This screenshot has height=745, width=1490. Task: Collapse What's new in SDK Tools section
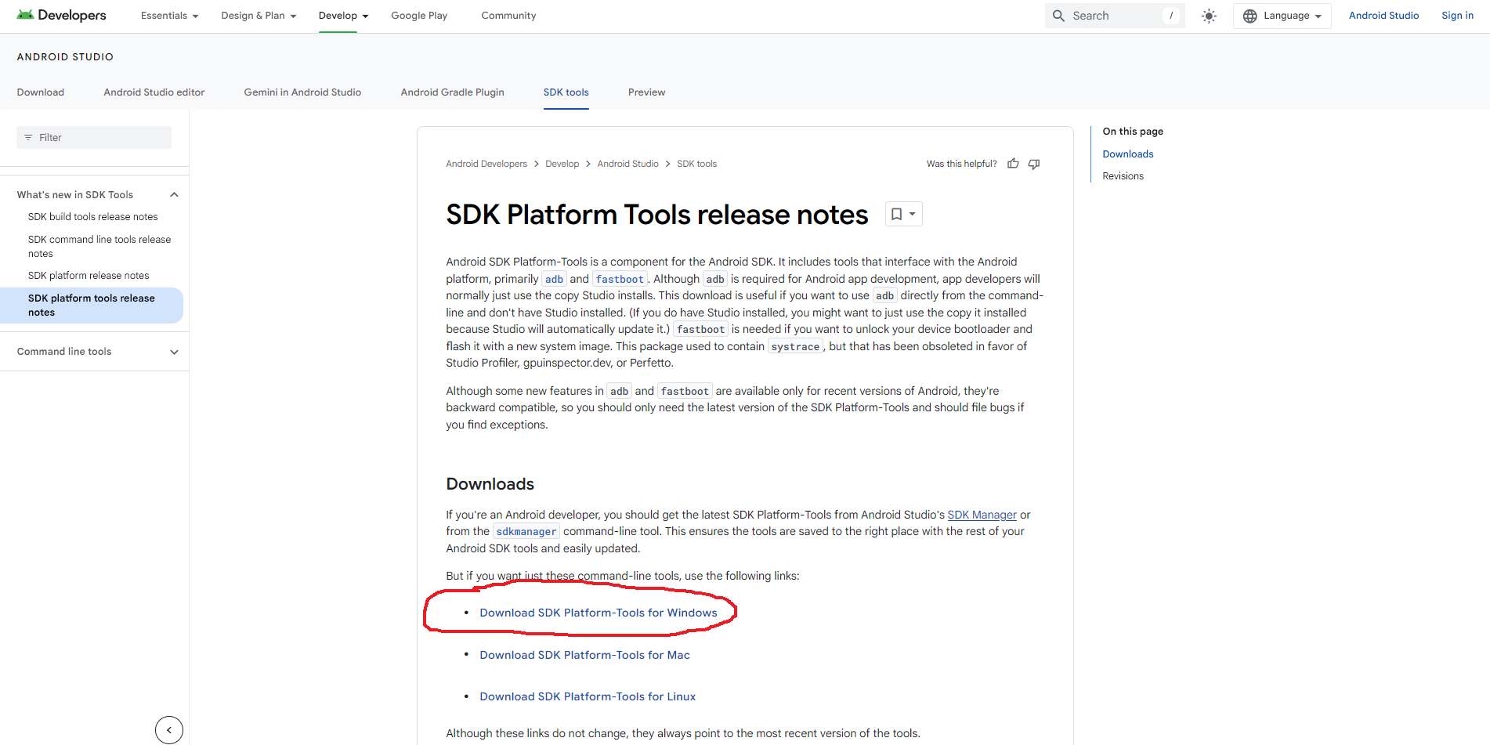(x=174, y=195)
